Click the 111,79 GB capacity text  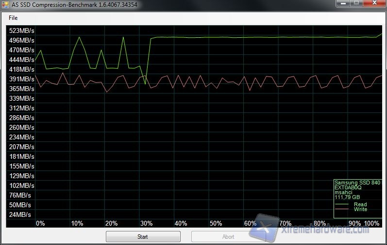pyautogui.click(x=347, y=197)
